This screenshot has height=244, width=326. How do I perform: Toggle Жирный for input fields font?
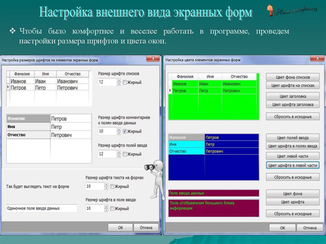pos(125,154)
